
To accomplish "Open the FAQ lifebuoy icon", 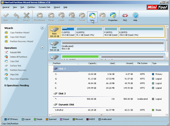I will click(x=125, y=16).
